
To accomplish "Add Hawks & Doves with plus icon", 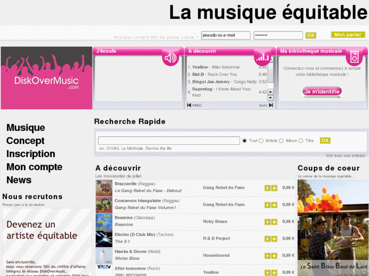I will pyautogui.click(x=274, y=256).
